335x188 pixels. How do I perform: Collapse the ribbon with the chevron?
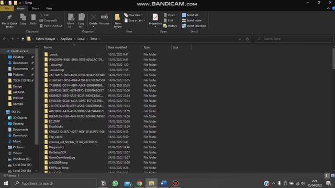328,8
